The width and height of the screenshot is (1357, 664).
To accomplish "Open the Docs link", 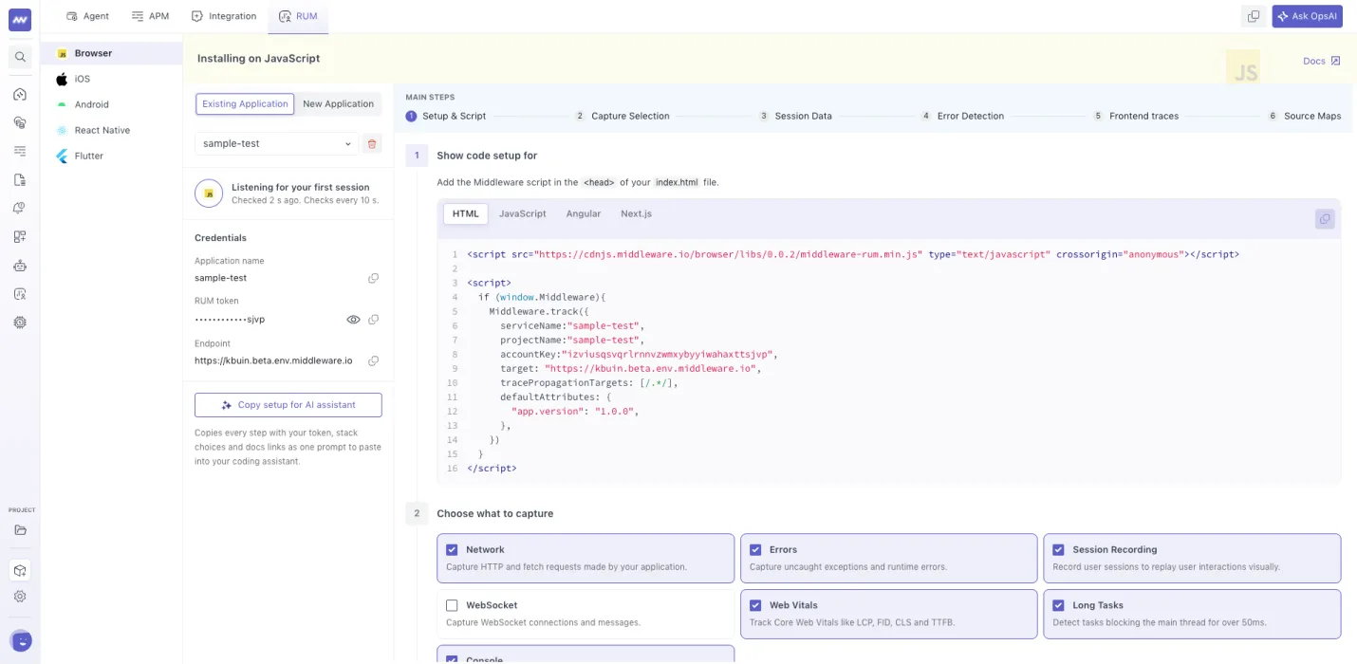I will pos(1322,61).
